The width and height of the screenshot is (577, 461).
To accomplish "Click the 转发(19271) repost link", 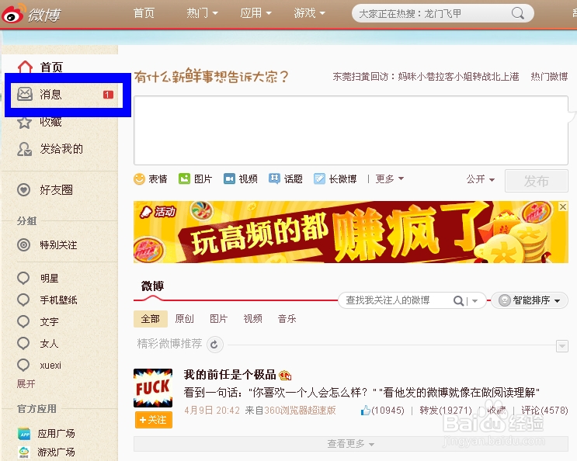I will pos(446,411).
